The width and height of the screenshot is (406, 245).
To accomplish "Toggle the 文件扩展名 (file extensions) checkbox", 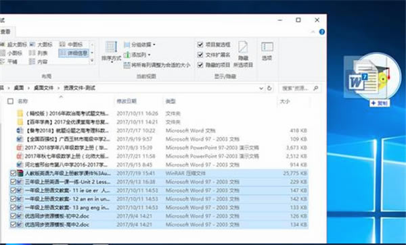I will click(214, 55).
